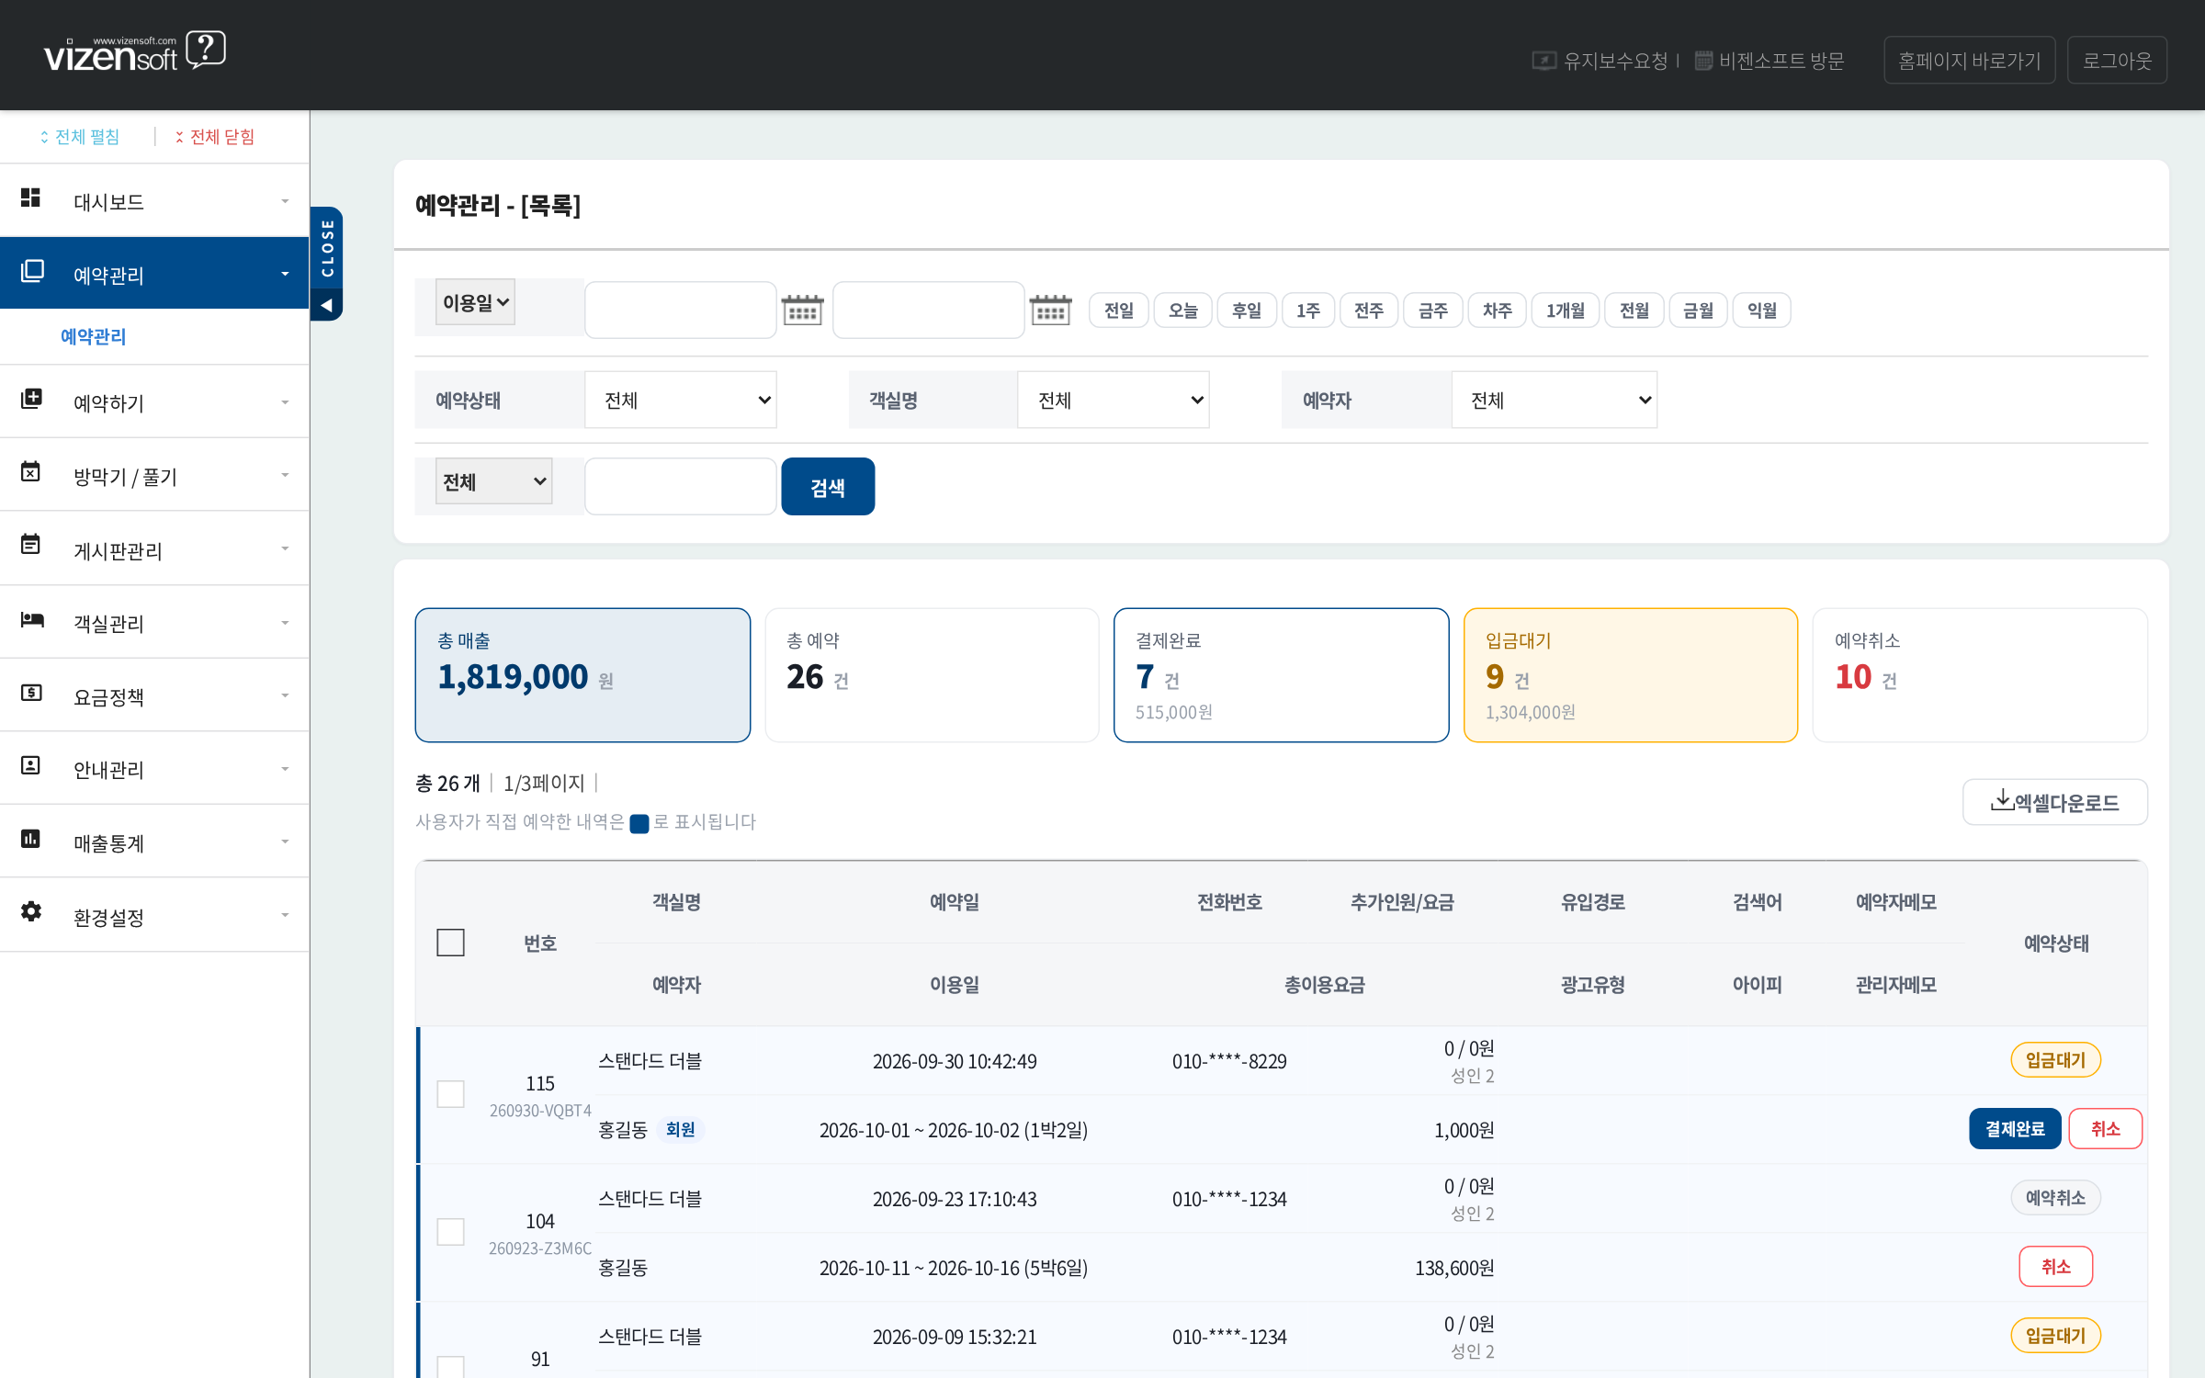Click the 검색 search button
The height and width of the screenshot is (1378, 2205).
(x=828, y=487)
